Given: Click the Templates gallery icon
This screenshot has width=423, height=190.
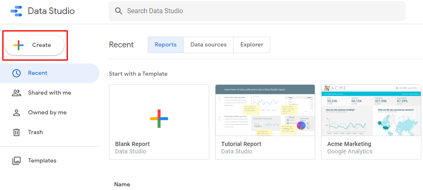Looking at the screenshot, I should tap(17, 161).
